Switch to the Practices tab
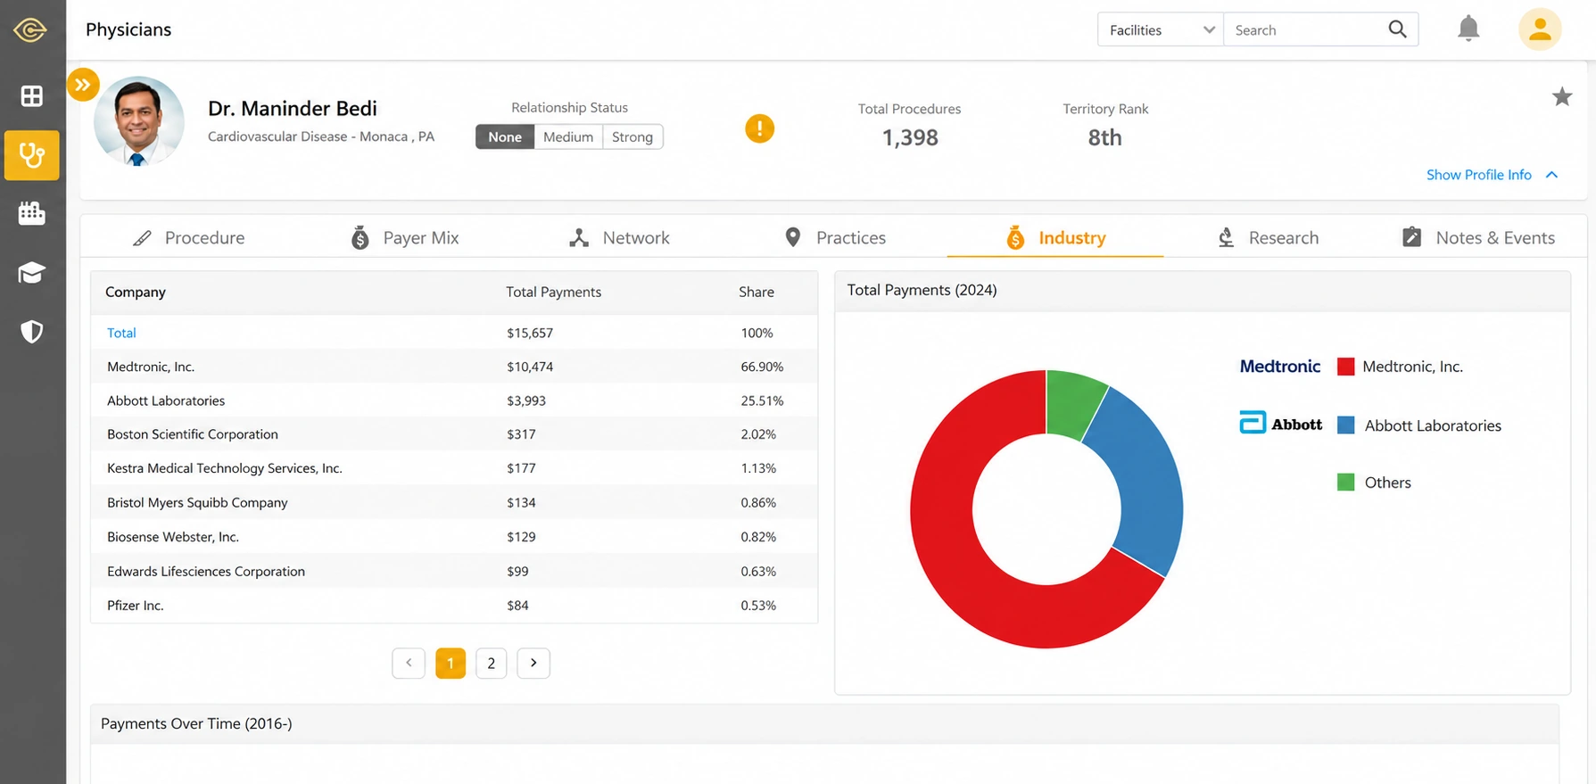This screenshot has width=1596, height=784. [835, 238]
